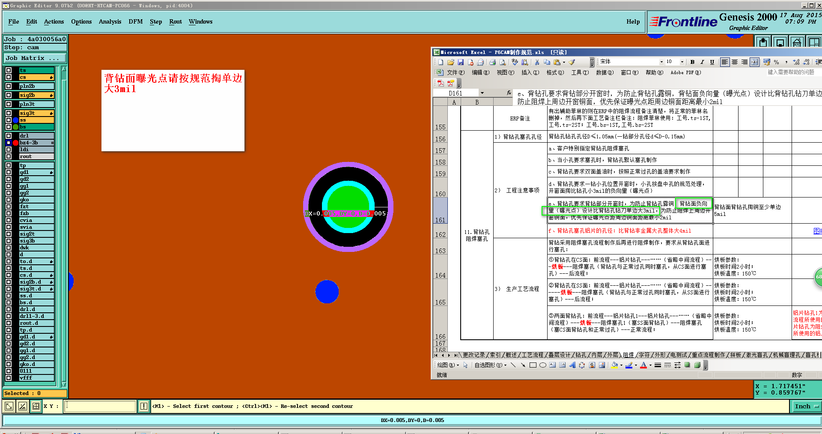The width and height of the screenshot is (822, 434).
Task: Click the green color dot beside bs layer
Action: [x=16, y=127]
